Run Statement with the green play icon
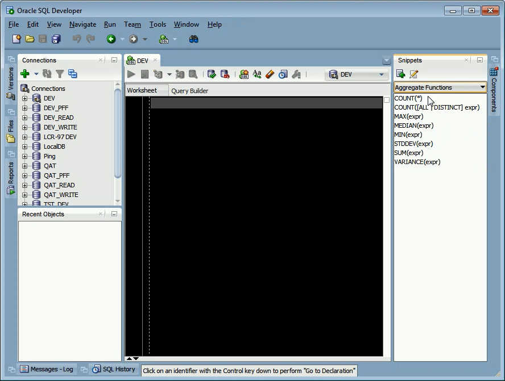 (x=131, y=74)
